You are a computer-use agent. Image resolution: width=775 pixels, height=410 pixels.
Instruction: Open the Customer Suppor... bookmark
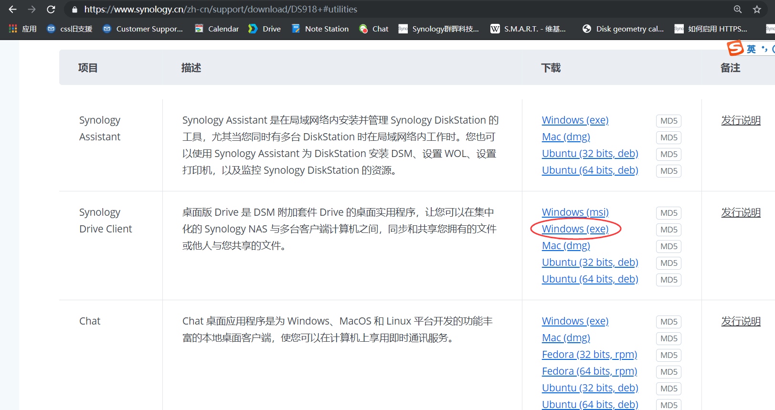(x=143, y=29)
